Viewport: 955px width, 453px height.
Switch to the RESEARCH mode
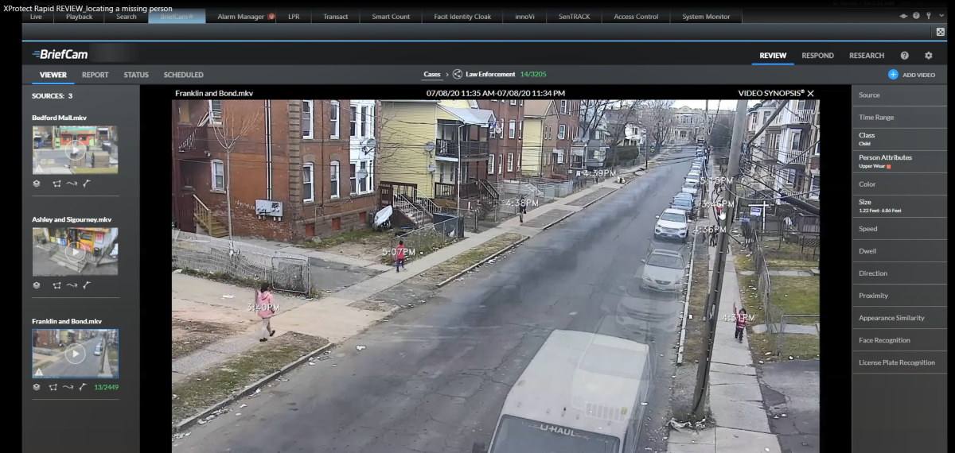867,56
